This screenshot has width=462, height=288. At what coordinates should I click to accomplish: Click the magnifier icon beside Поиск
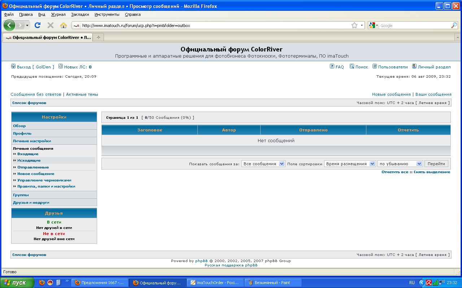click(x=352, y=66)
